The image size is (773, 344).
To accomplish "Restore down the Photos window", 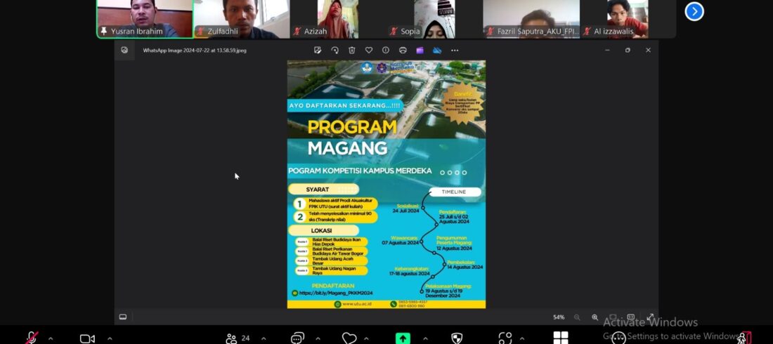I will (x=628, y=51).
